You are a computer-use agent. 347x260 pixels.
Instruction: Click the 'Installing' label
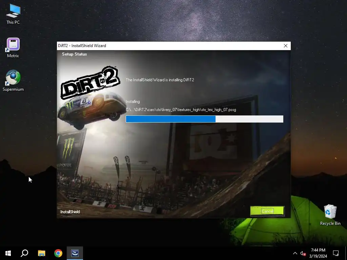click(133, 102)
